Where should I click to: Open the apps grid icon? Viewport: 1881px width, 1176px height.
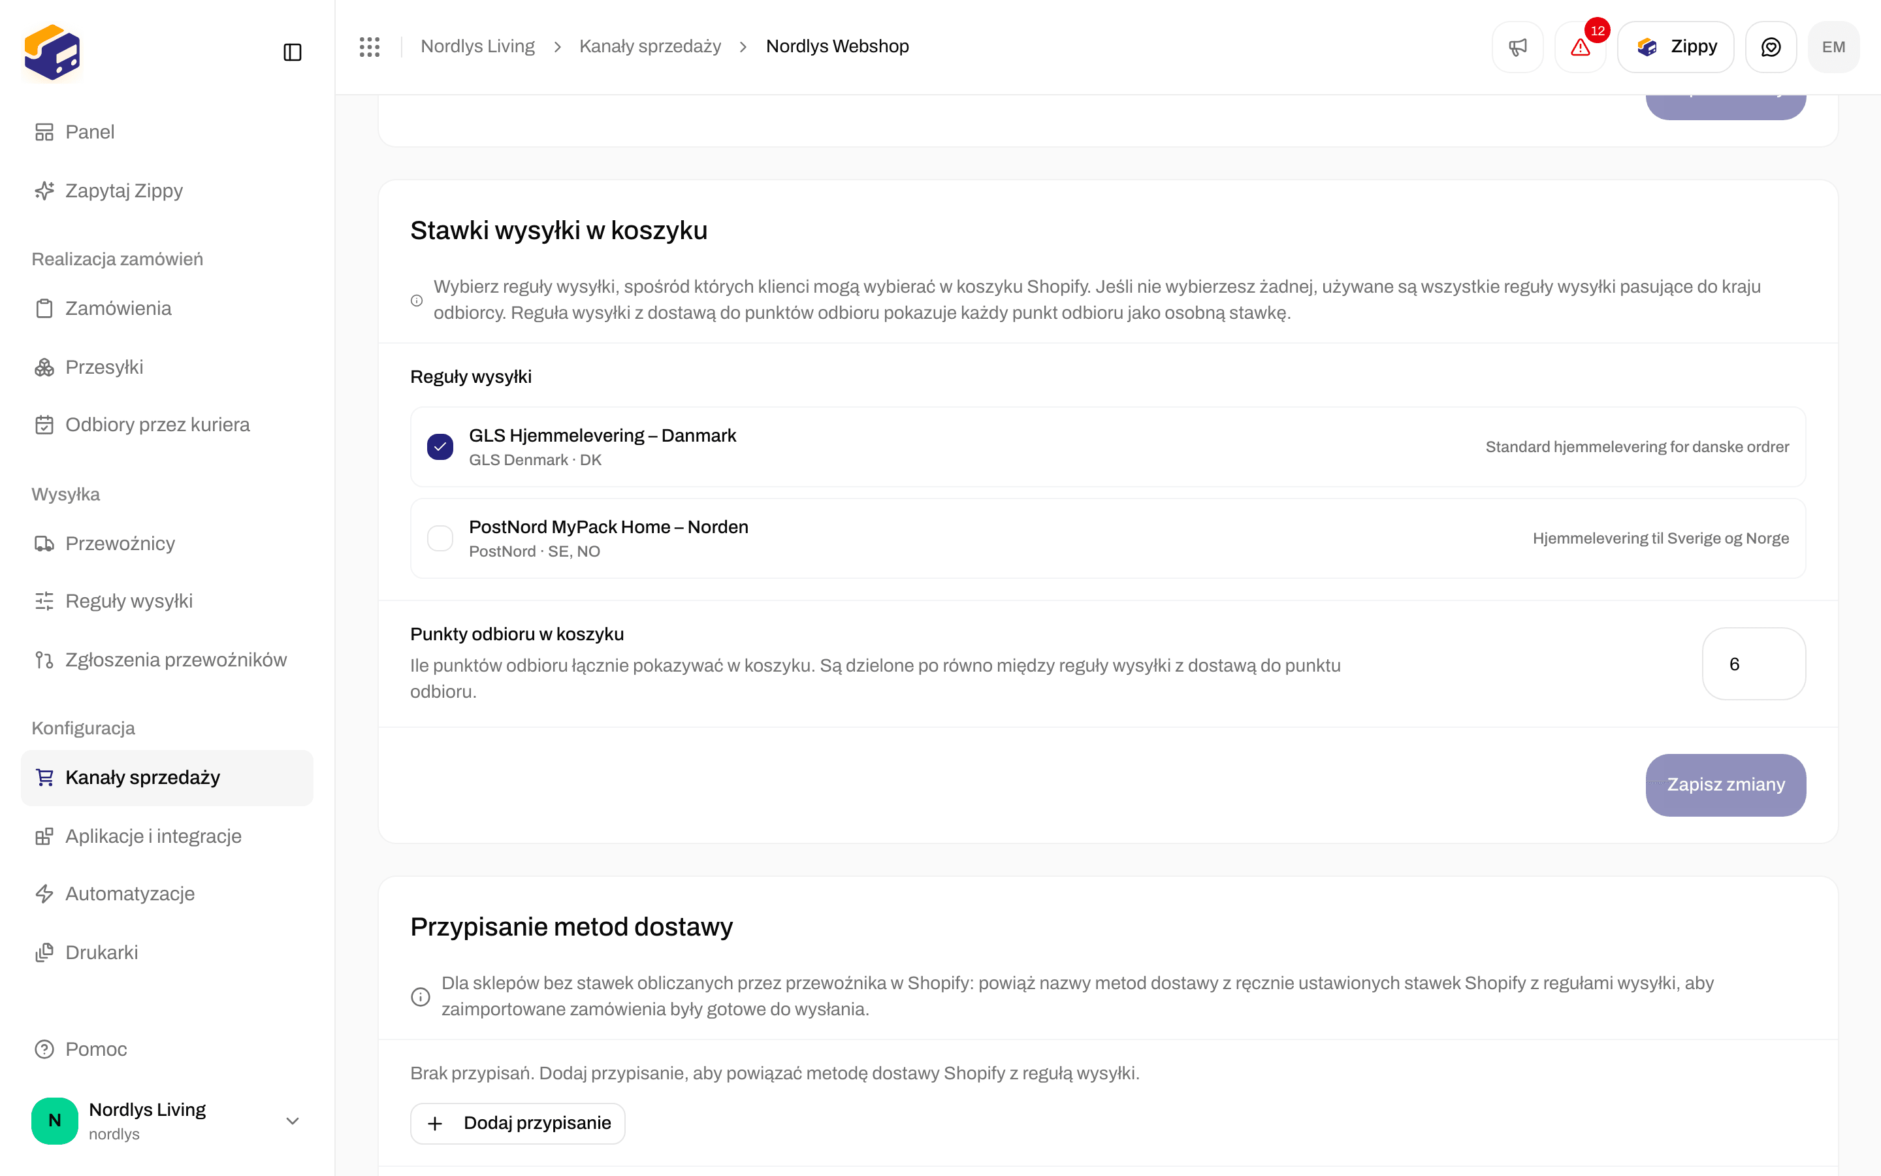click(x=369, y=46)
